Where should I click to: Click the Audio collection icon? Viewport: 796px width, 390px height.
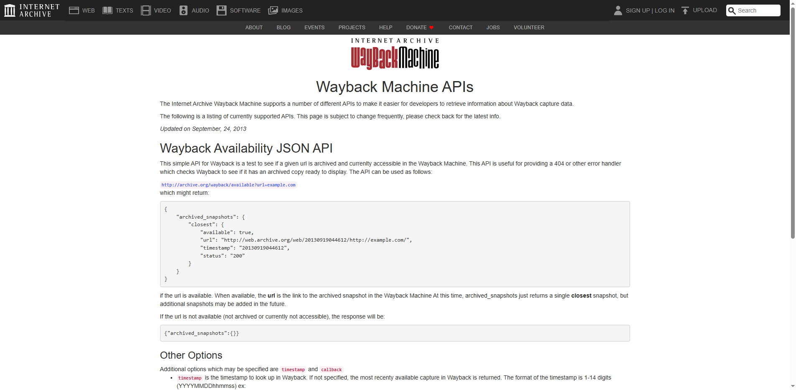click(183, 10)
